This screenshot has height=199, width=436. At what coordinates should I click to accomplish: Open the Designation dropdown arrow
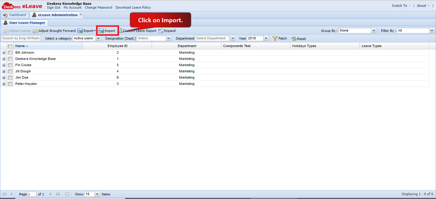point(169,38)
